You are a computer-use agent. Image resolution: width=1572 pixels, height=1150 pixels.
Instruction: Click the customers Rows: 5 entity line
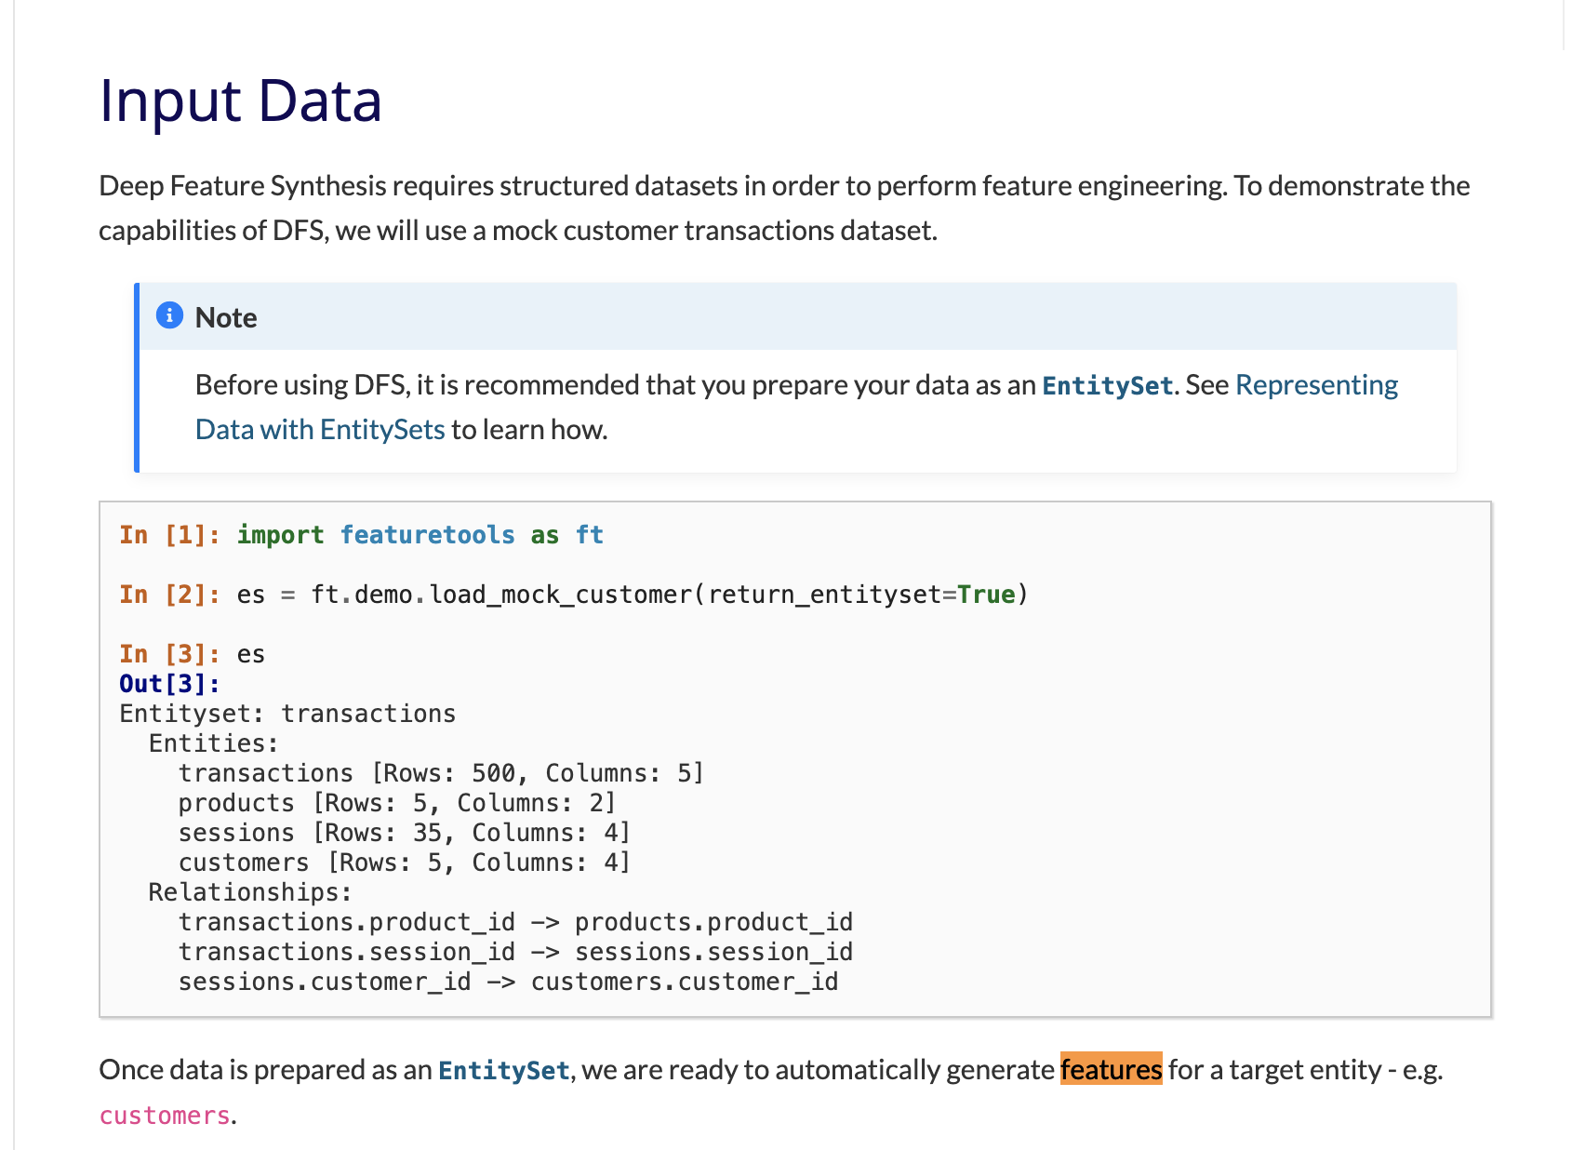[x=404, y=862]
